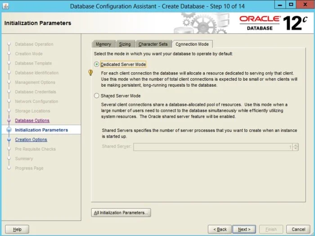
Task: Decrease Shared Server value with down arrow
Action: tap(296, 149)
